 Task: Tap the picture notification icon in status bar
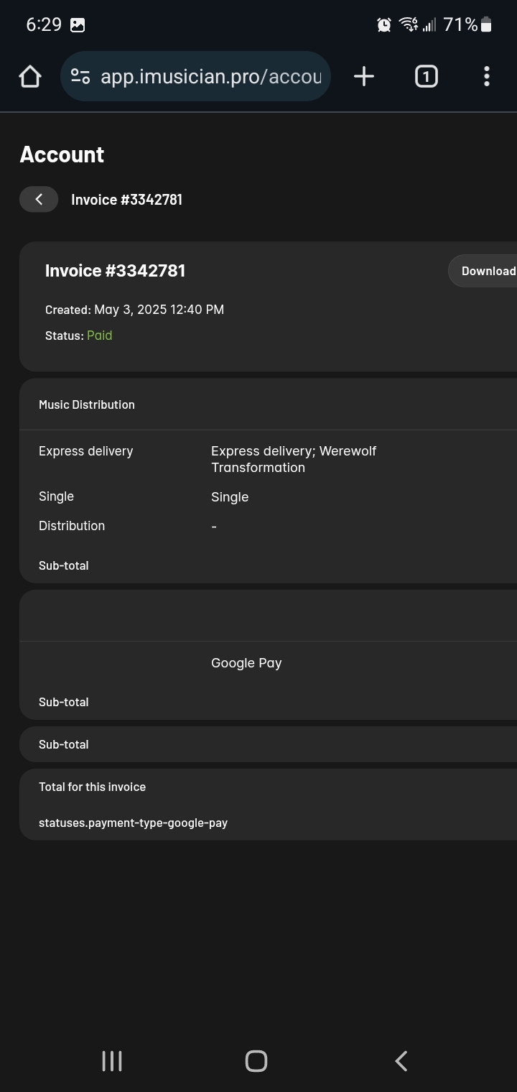78,25
